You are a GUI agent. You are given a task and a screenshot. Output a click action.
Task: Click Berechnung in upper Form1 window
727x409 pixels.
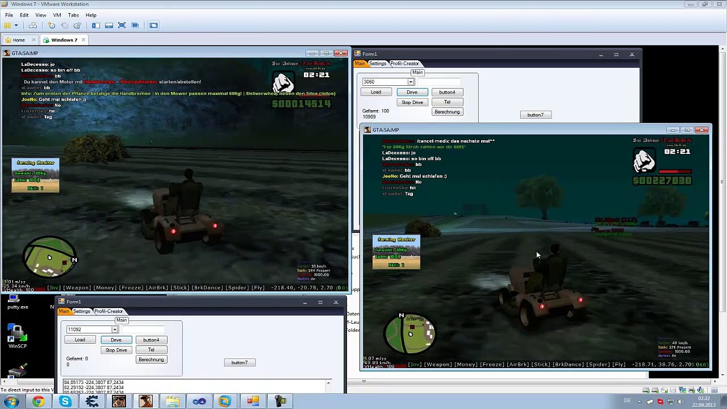tap(447, 112)
